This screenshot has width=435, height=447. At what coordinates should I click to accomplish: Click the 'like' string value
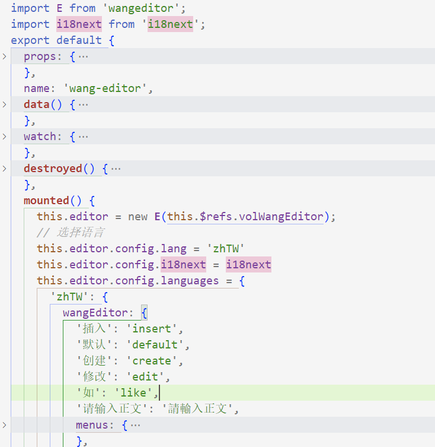coord(133,393)
